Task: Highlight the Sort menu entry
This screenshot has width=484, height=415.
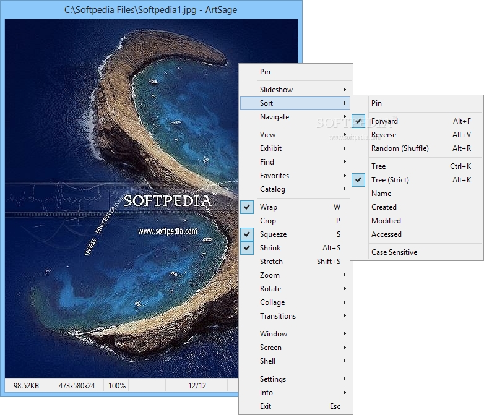Action: pyautogui.click(x=296, y=103)
